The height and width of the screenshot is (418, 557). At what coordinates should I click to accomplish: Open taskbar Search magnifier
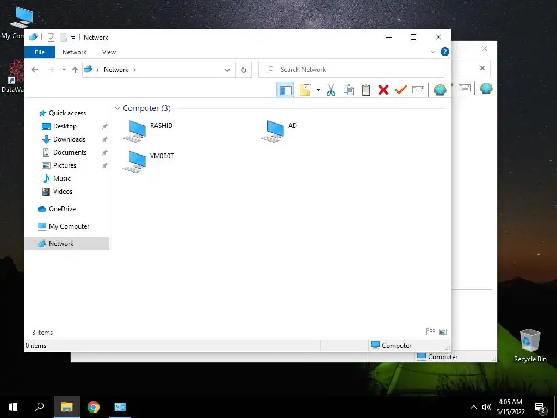click(x=39, y=407)
